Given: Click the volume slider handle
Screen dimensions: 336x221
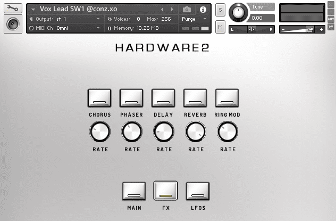Looking at the screenshot, I should click(309, 29).
